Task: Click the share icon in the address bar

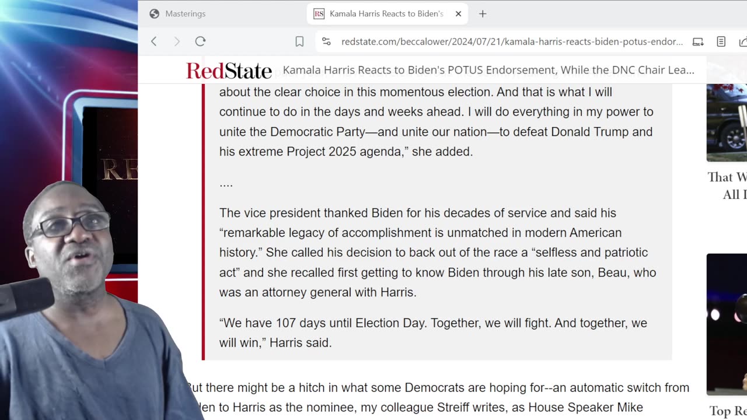Action: tap(743, 41)
